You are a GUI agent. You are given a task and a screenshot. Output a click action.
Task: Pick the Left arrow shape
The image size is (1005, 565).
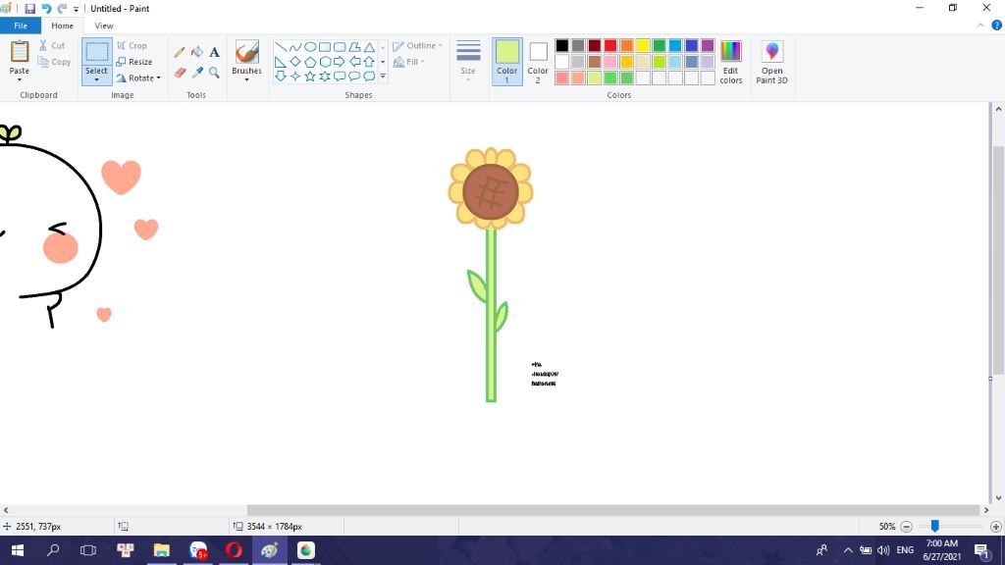[x=354, y=62]
